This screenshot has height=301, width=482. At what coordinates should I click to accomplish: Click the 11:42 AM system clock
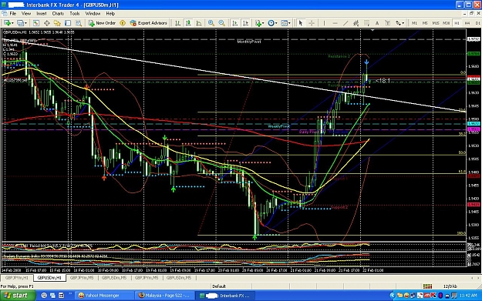(x=468, y=296)
